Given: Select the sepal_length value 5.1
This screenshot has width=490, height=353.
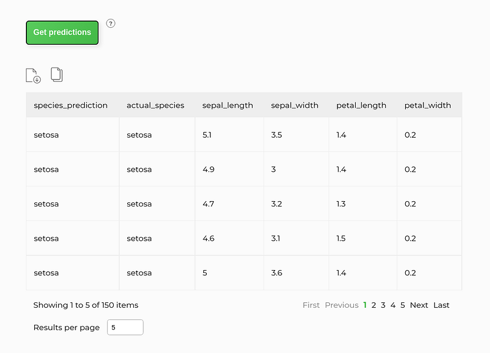Looking at the screenshot, I should click(207, 135).
